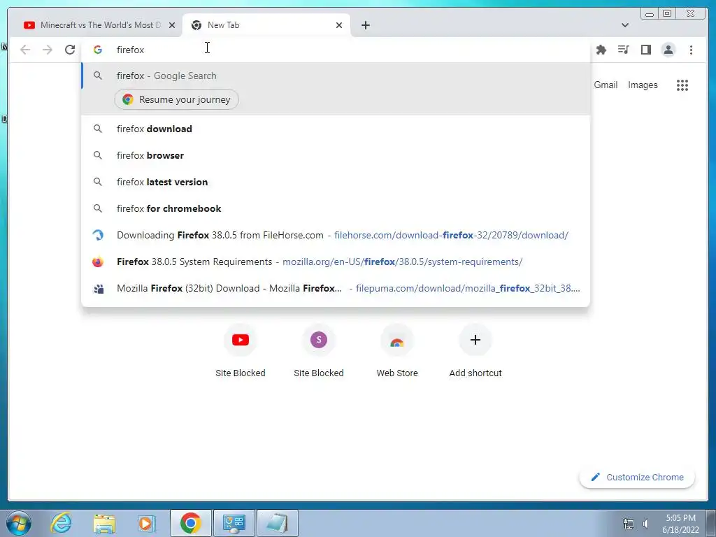Click the magnifier icon beside firefox download
This screenshot has width=716, height=537.
coord(98,129)
